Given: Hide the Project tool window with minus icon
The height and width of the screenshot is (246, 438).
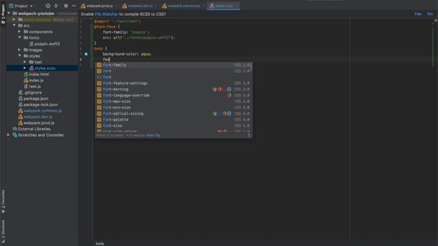Looking at the screenshot, I should pyautogui.click(x=74, y=5).
